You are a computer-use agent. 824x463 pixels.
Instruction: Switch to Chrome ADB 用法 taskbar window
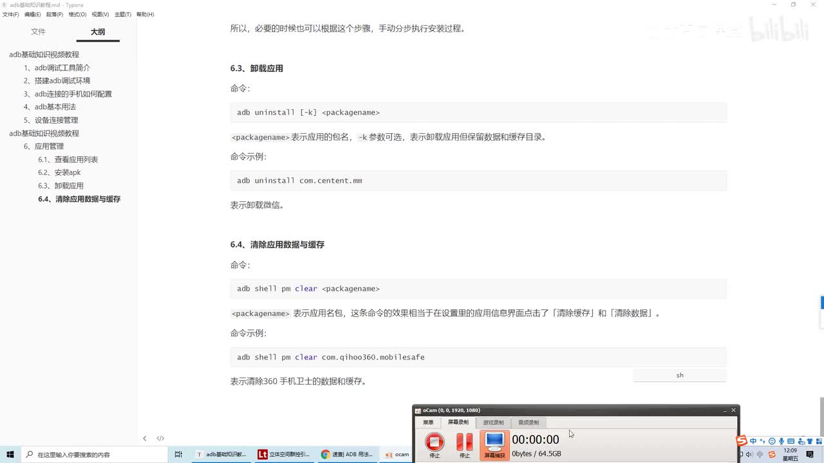click(x=347, y=454)
